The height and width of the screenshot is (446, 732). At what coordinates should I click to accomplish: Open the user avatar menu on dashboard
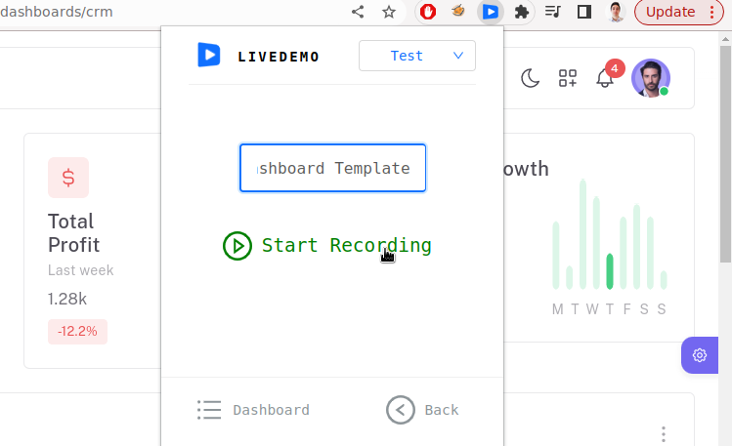coord(651,78)
